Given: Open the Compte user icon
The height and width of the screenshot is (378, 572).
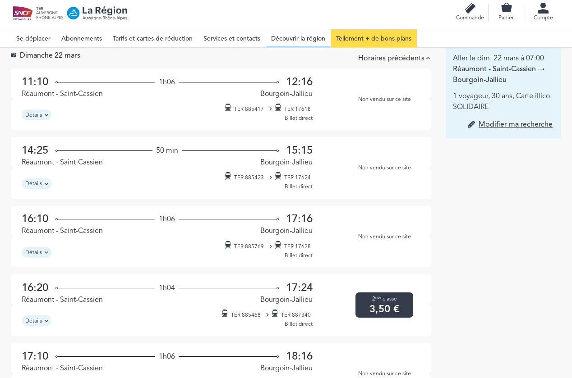Looking at the screenshot, I should coord(543,8).
